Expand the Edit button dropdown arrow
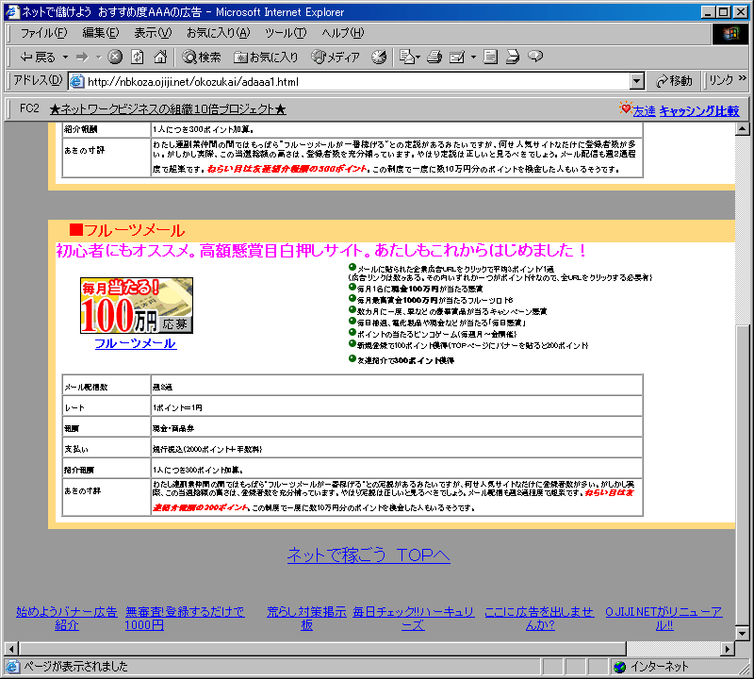Screen dimensions: 754x679 click(474, 58)
